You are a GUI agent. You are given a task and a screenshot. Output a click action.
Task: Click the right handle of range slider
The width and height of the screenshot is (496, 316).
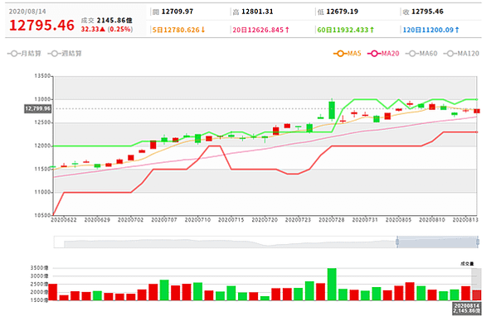(x=478, y=242)
